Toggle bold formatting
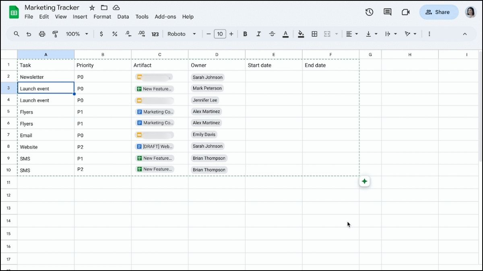Screen dimensions: 483x271 (245, 34)
